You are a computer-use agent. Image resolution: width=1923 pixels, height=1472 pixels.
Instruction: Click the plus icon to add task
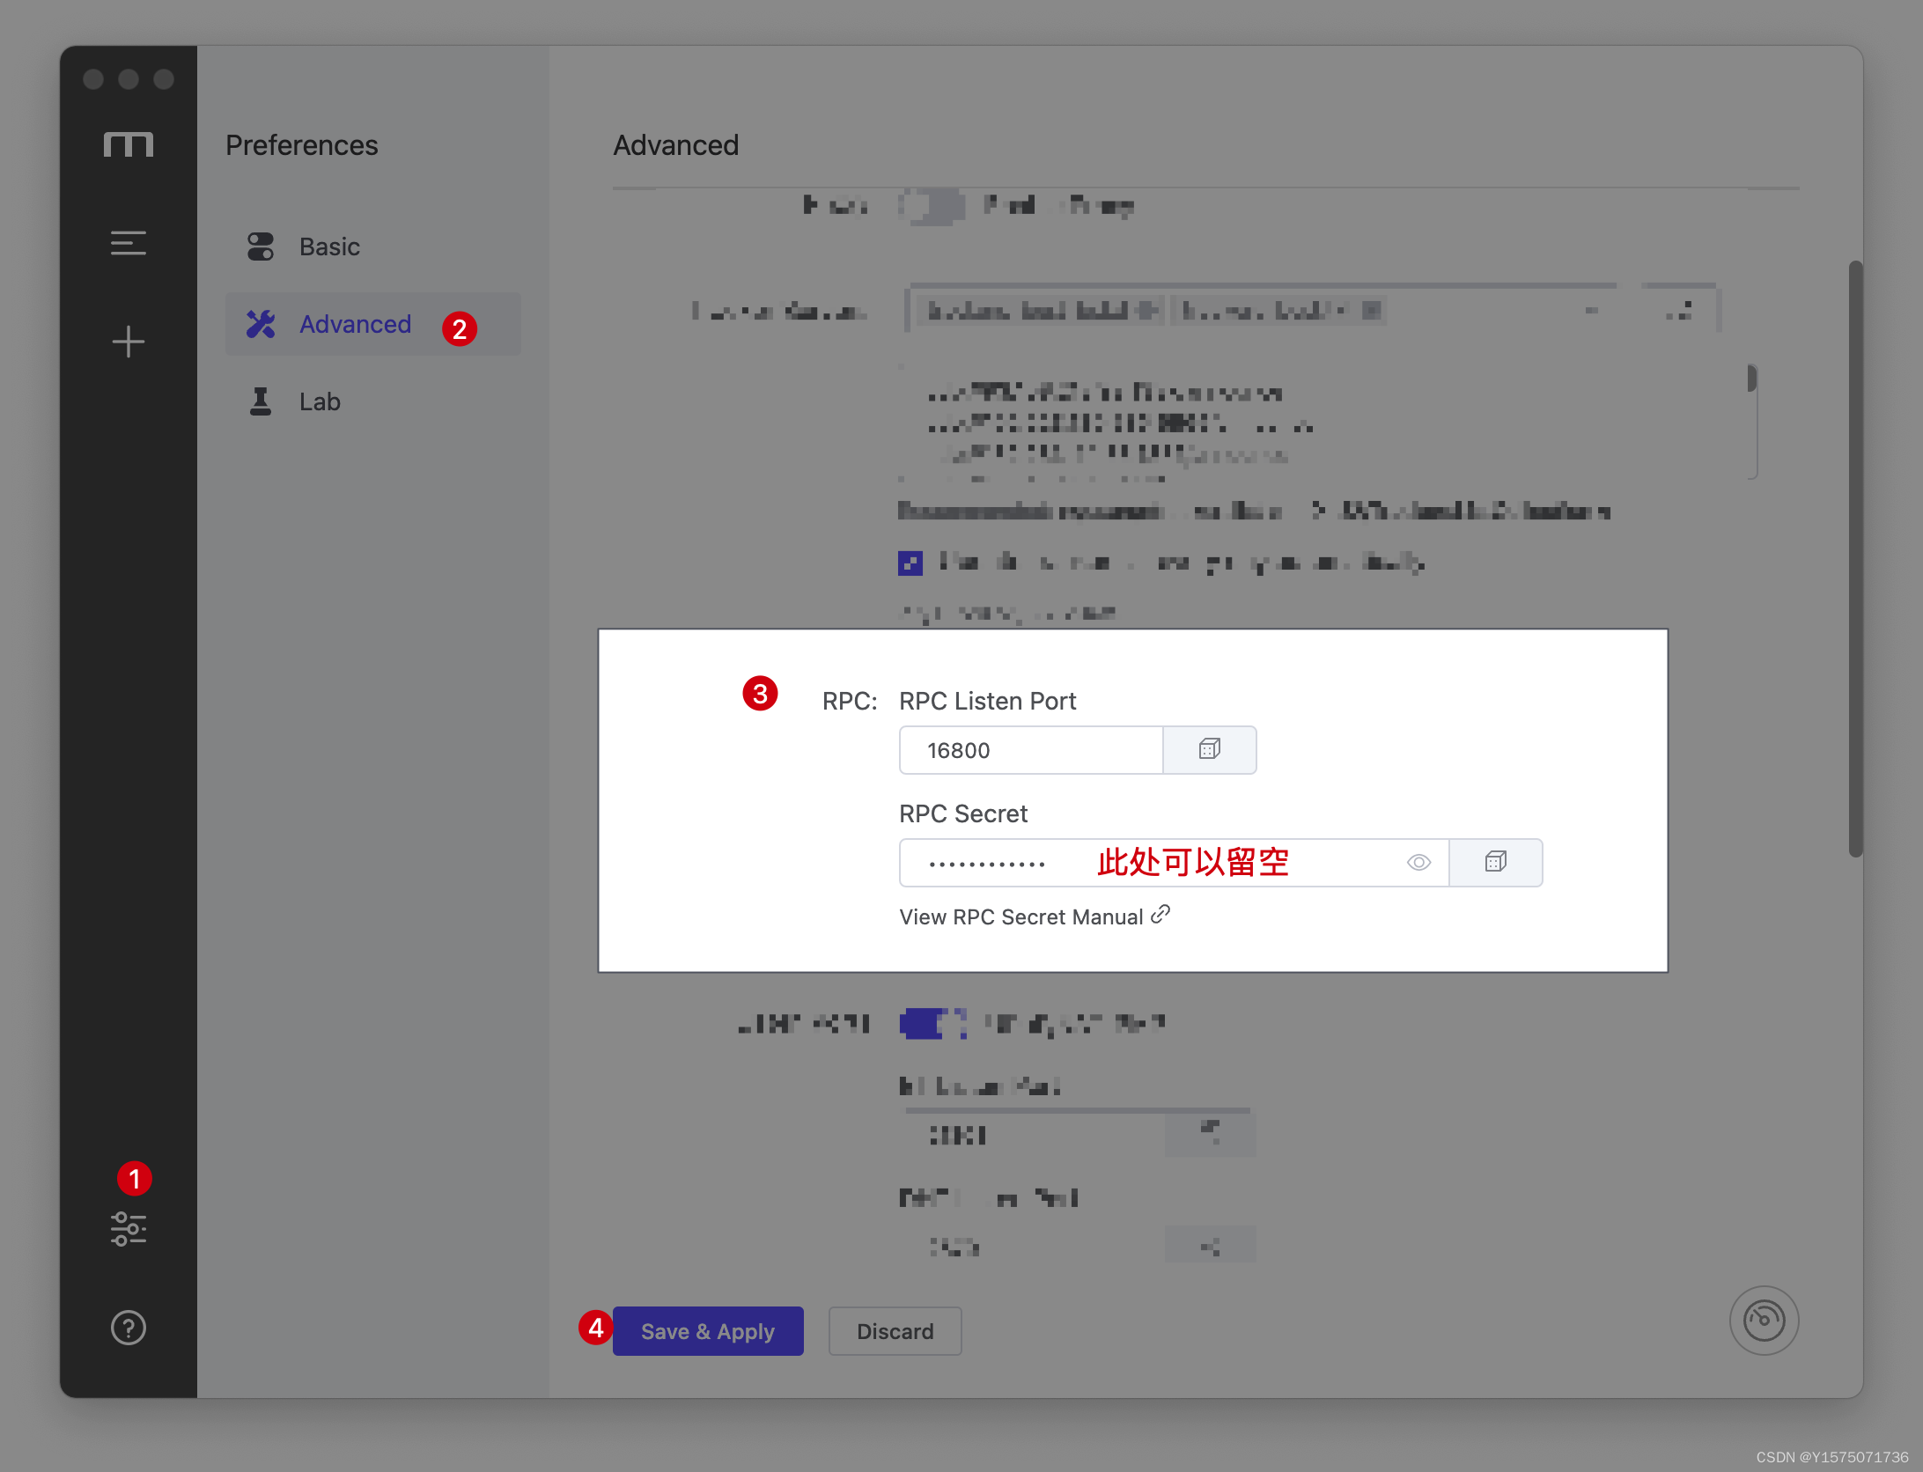tap(129, 342)
